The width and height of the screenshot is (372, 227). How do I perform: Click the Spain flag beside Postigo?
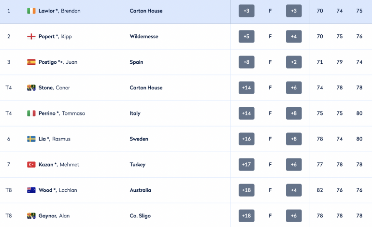point(31,62)
